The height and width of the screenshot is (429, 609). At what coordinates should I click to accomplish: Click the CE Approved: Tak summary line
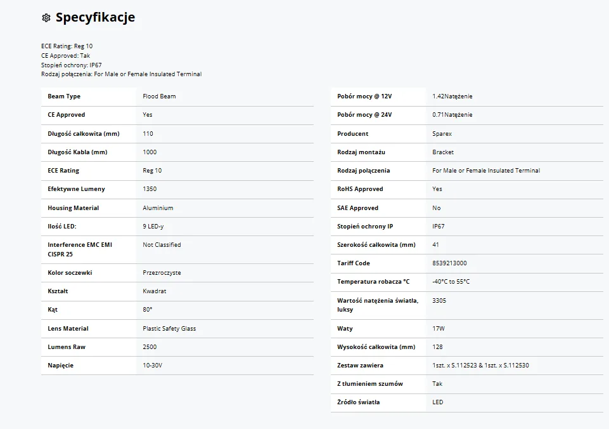point(65,56)
